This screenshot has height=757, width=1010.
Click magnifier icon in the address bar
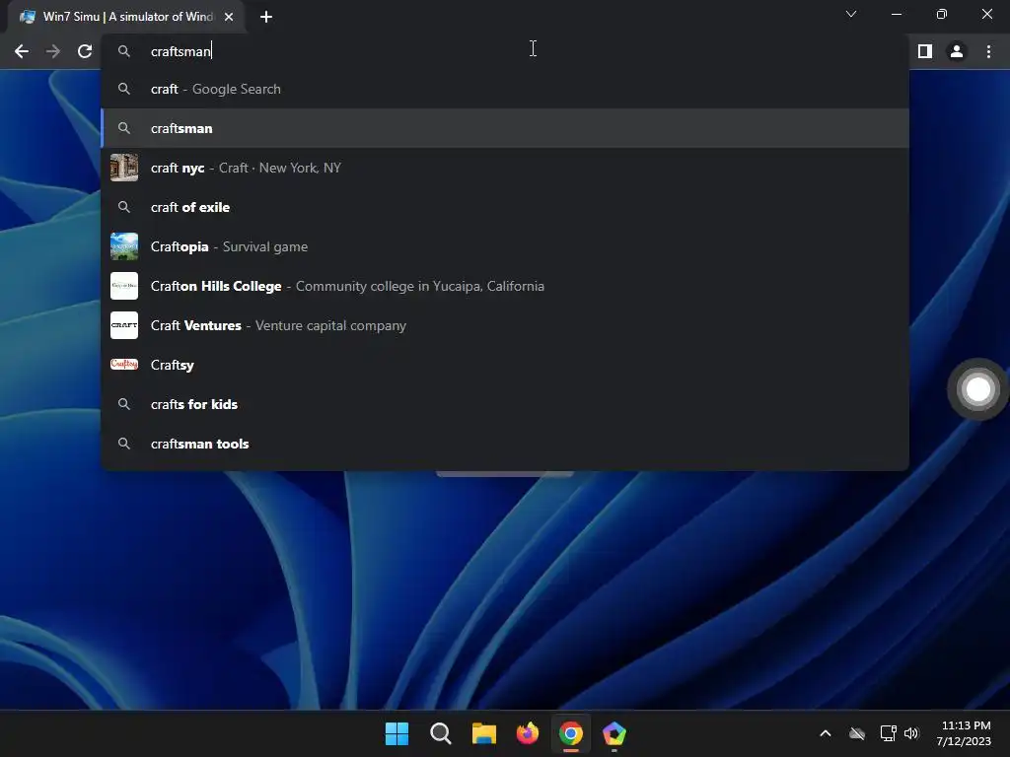coord(124,51)
